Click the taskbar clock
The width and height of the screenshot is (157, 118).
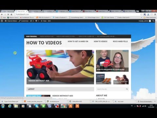pos(151,106)
